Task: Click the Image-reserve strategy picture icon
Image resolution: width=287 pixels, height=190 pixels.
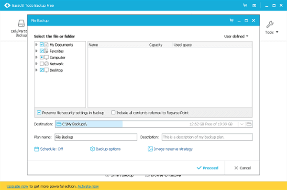Action: tap(150, 149)
